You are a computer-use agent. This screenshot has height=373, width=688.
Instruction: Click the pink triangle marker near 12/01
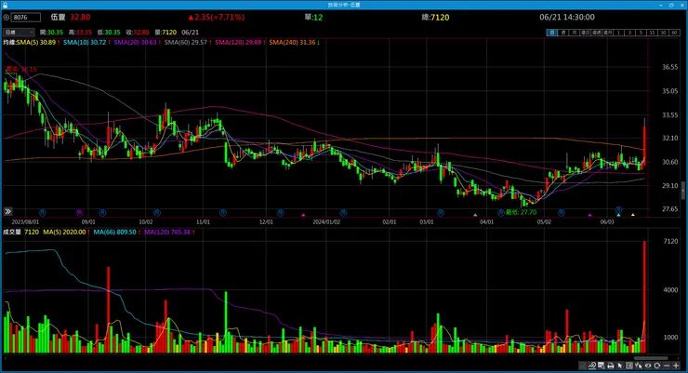click(303, 215)
